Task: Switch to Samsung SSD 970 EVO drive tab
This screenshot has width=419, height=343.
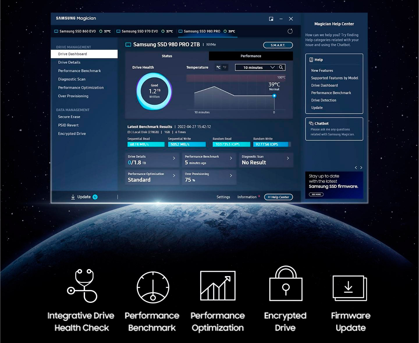Action: point(145,31)
